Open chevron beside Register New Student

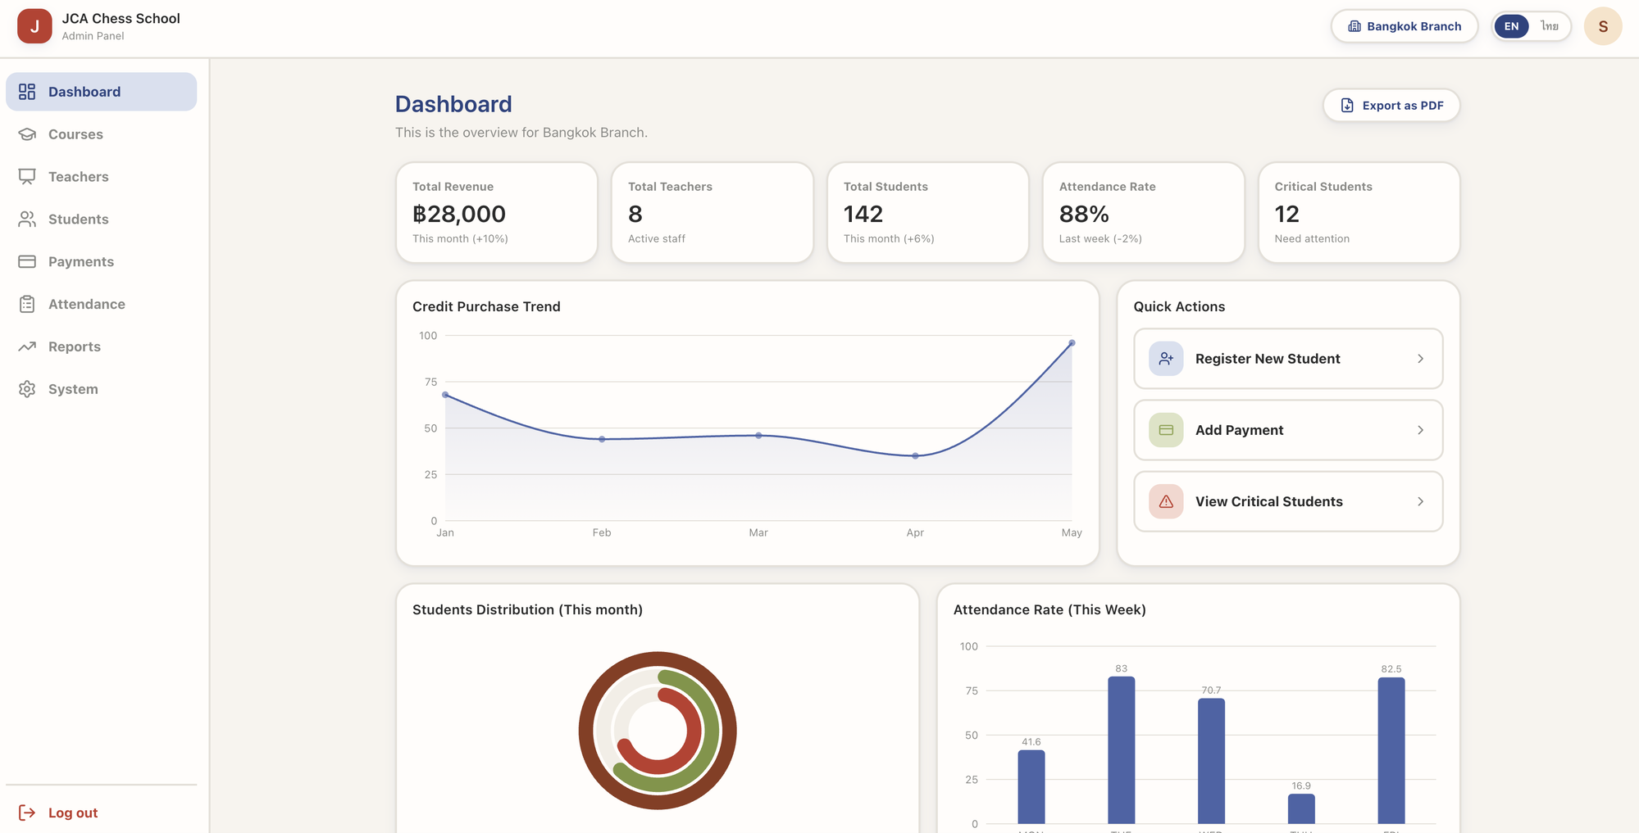[1421, 359]
